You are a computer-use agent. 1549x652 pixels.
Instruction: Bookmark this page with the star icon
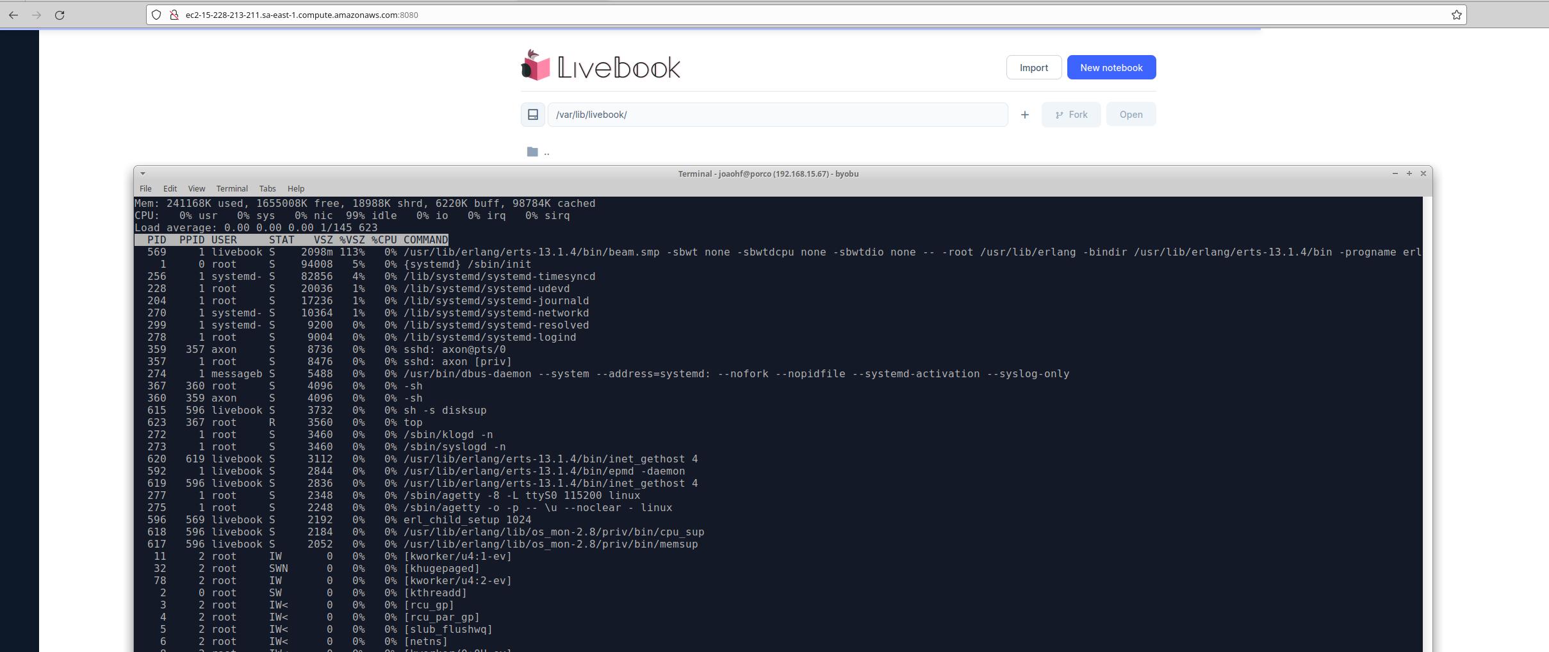tap(1456, 15)
